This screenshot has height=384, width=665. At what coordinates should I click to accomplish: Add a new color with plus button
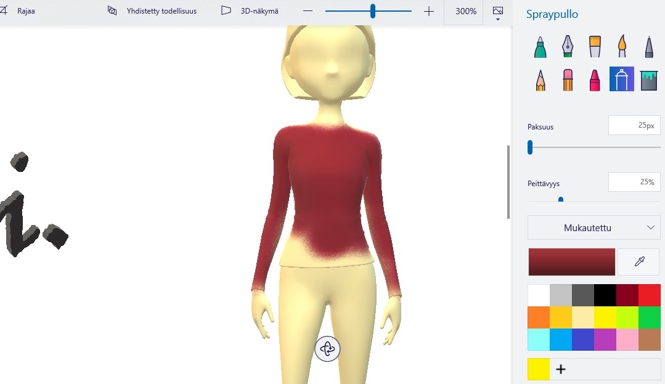click(561, 369)
